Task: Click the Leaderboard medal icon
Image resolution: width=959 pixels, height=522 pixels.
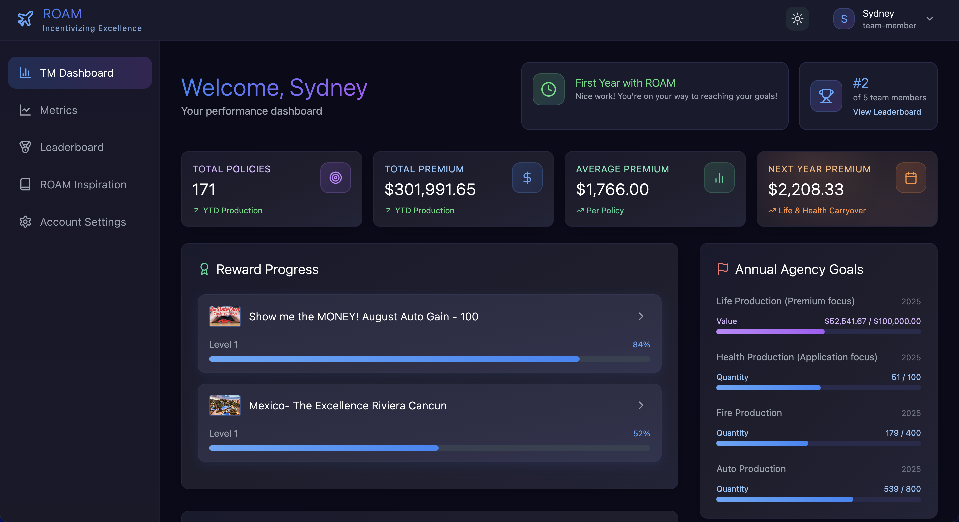Action: pos(25,147)
